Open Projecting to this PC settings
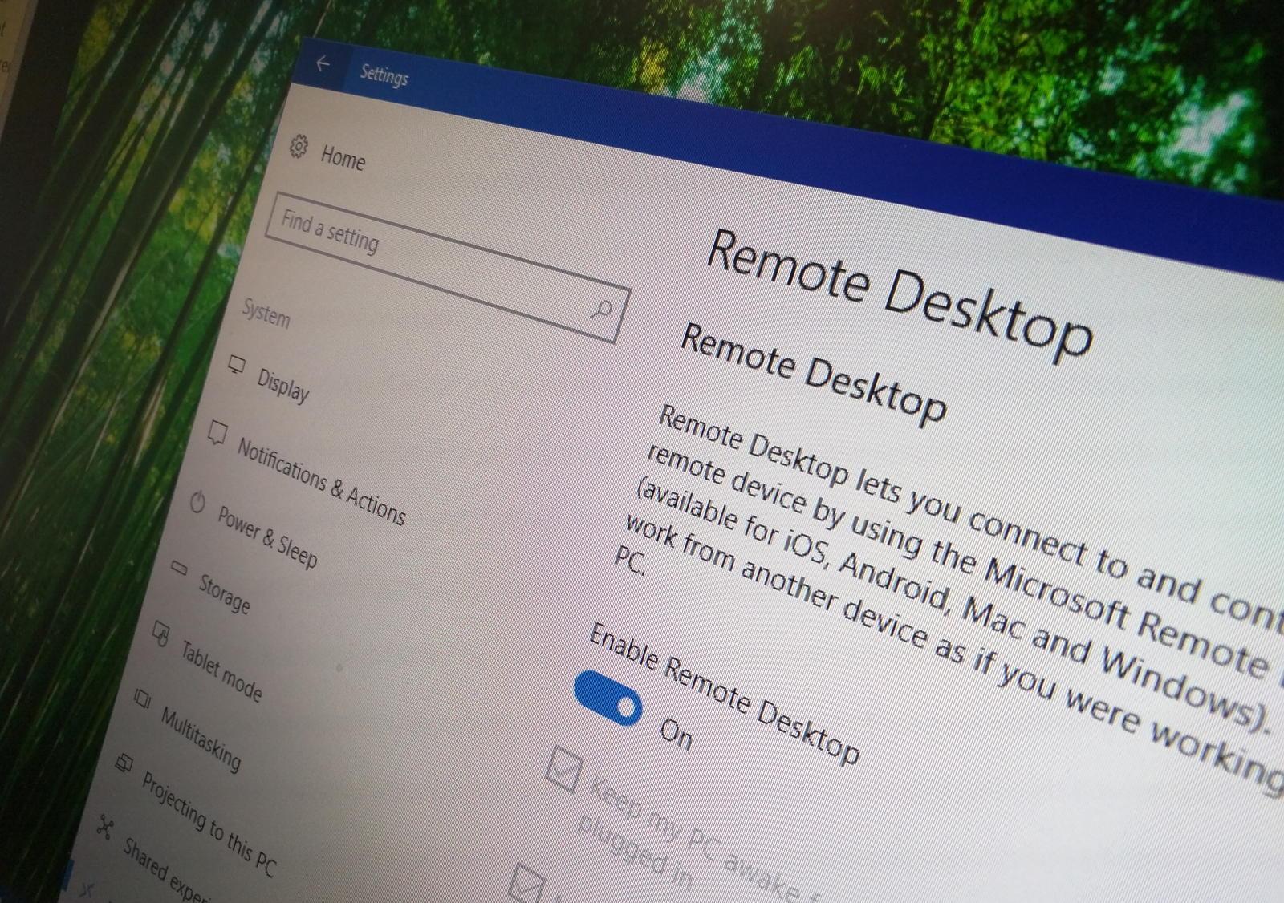1284x903 pixels. [x=209, y=824]
